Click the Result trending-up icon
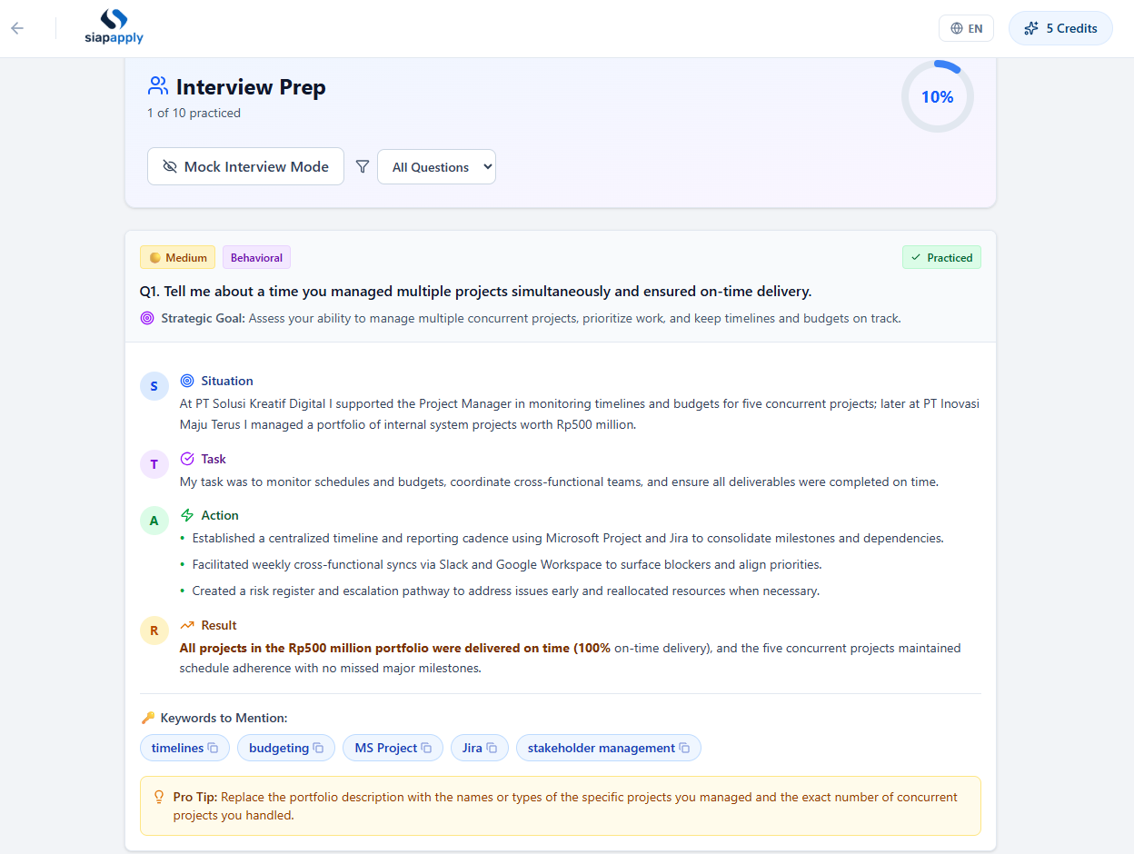Screen dimensions: 1134x854 coord(187,625)
